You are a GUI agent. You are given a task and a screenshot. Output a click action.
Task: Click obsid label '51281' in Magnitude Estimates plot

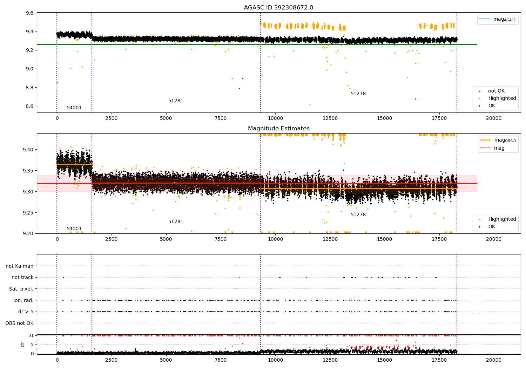[176, 222]
